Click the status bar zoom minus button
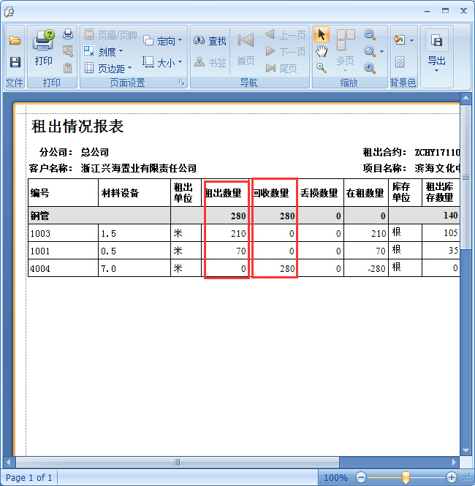The height and width of the screenshot is (486, 475). point(361,477)
